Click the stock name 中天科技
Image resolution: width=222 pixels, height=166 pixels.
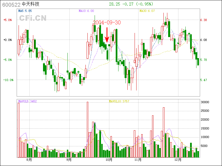click(31, 4)
